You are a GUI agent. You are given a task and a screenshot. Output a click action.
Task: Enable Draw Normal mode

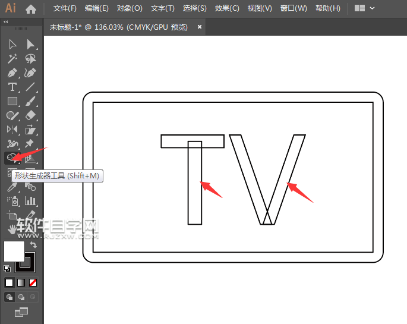click(10, 297)
